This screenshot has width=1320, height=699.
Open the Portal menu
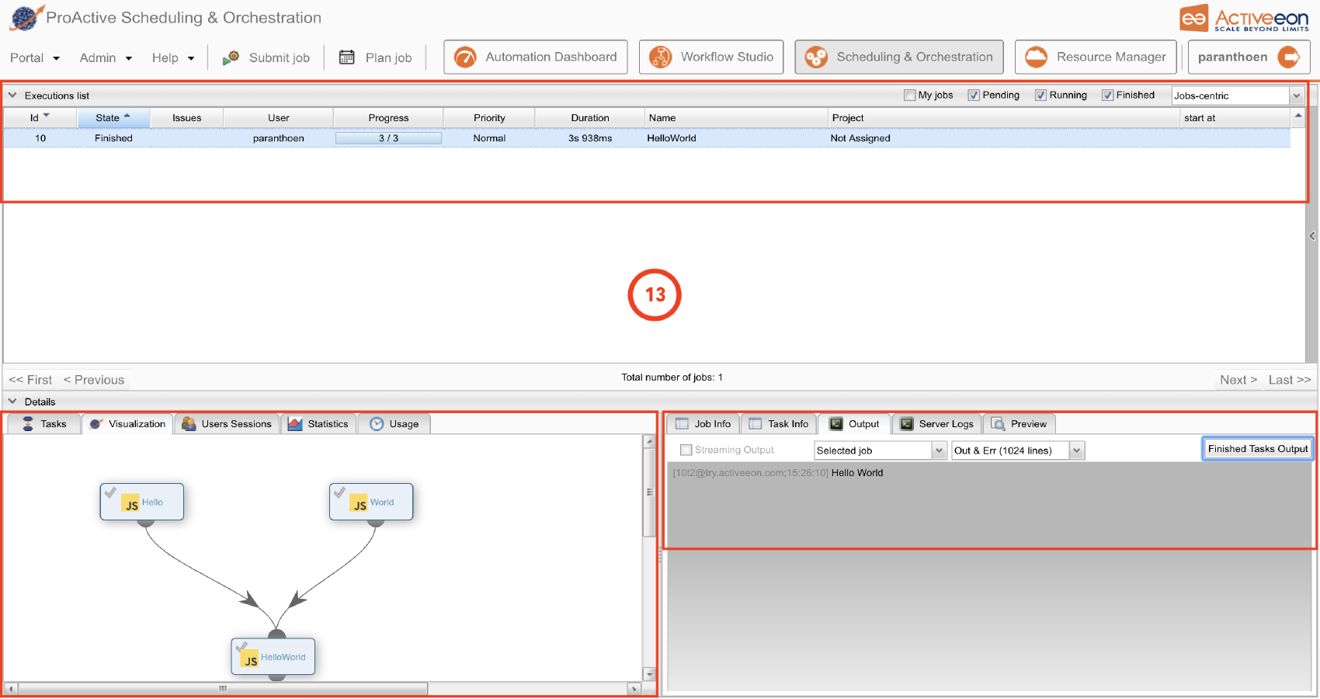[x=35, y=57]
